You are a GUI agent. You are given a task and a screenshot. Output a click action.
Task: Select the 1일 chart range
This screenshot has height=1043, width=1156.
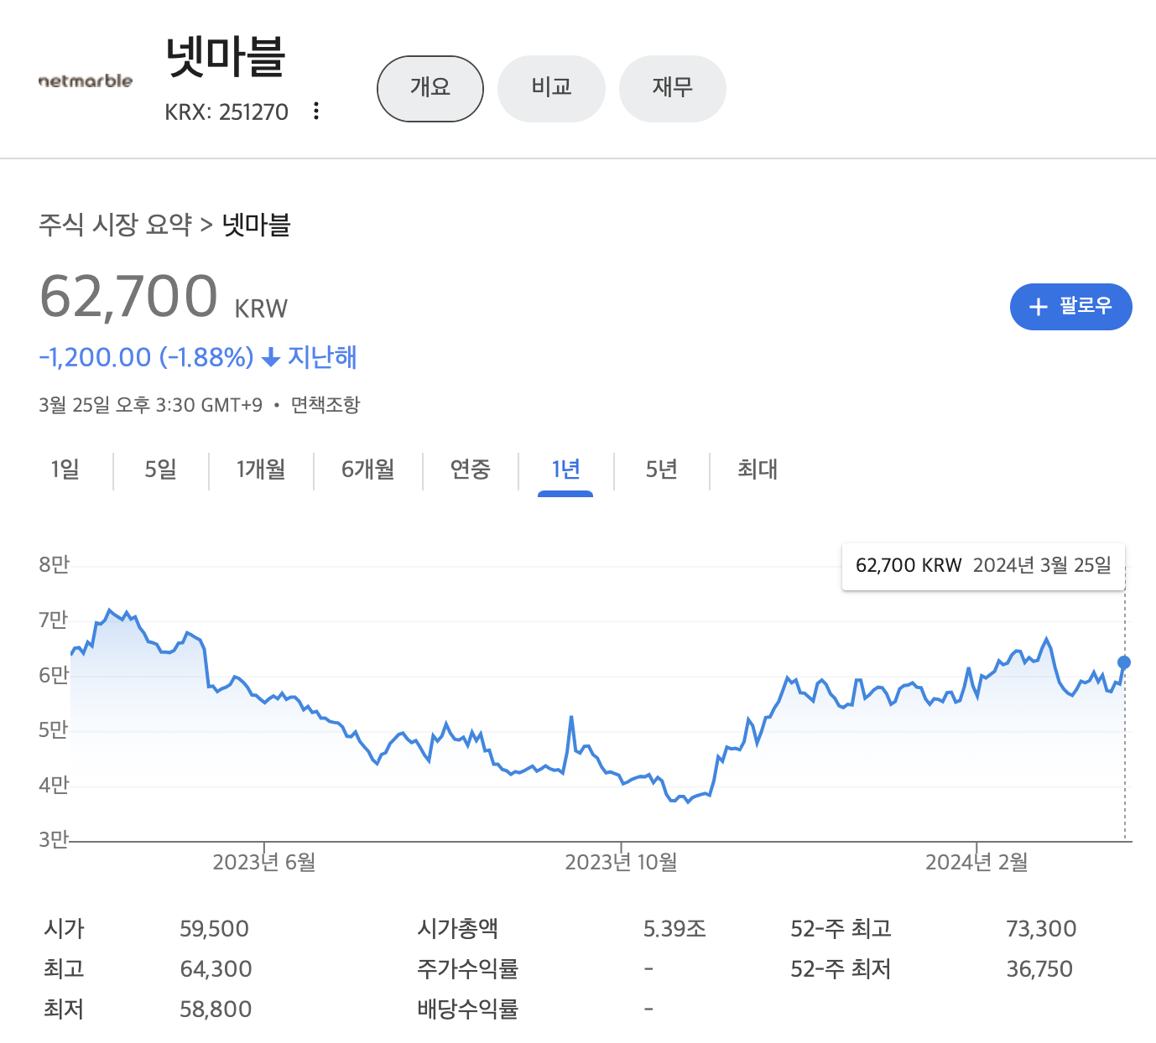(65, 470)
